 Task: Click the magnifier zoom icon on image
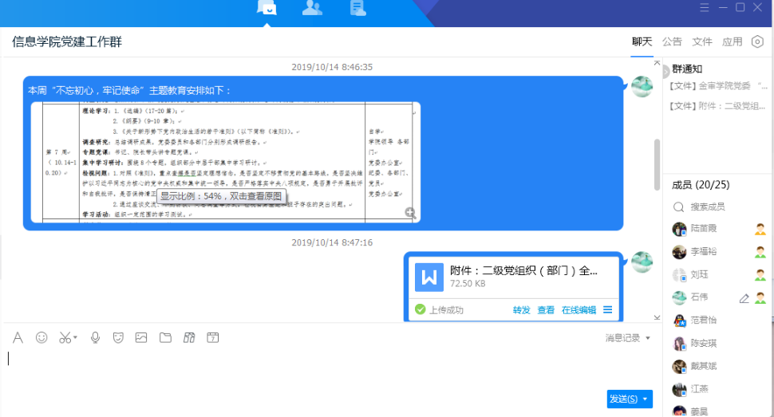pos(410,213)
